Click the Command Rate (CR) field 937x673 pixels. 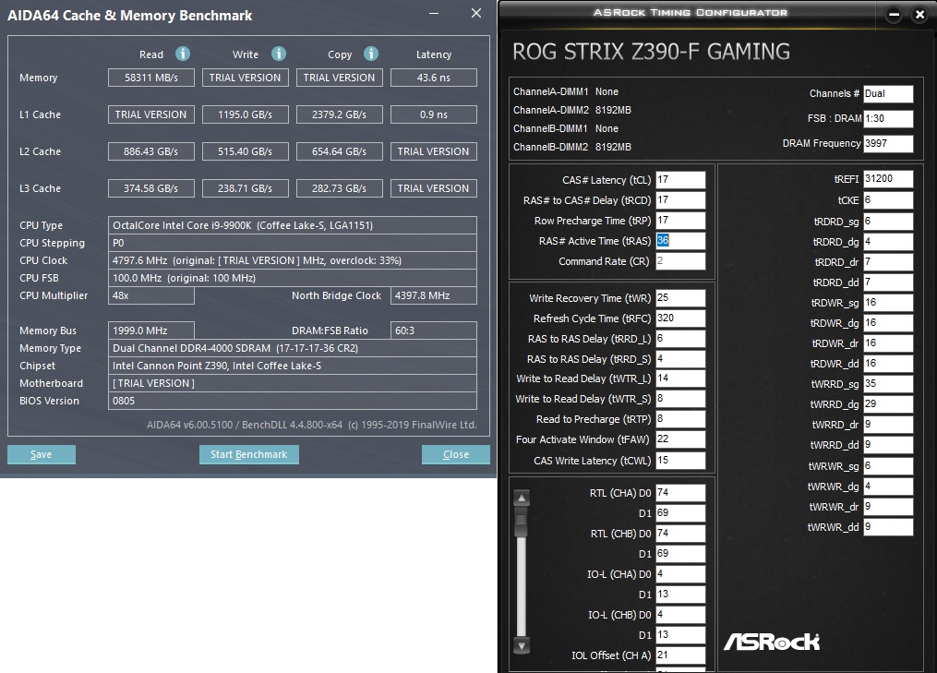tap(680, 261)
